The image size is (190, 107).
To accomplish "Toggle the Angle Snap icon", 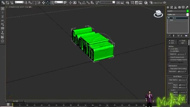I will tap(84, 2).
